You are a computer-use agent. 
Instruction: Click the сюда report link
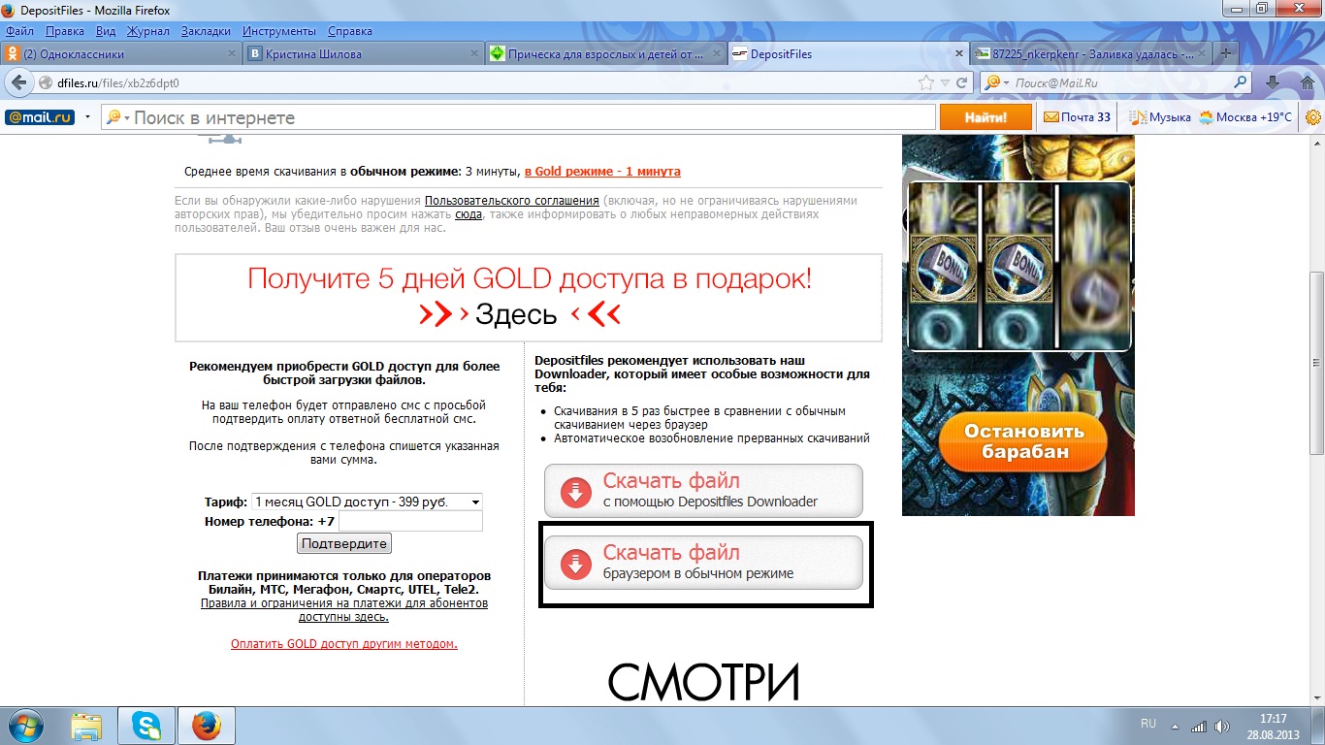click(469, 214)
